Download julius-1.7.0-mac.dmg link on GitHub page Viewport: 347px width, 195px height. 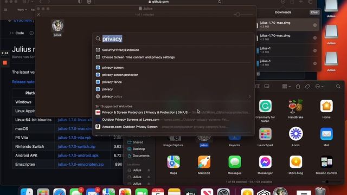pos(75,129)
